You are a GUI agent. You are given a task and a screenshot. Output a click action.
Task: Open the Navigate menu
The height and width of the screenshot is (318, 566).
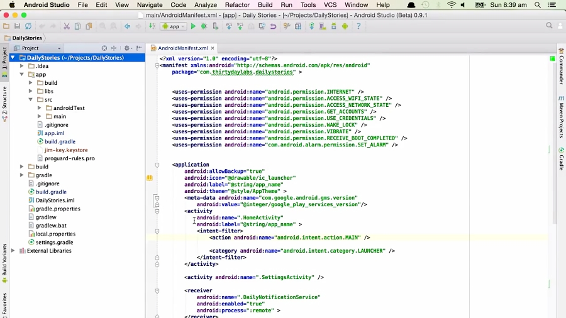tap(150, 5)
